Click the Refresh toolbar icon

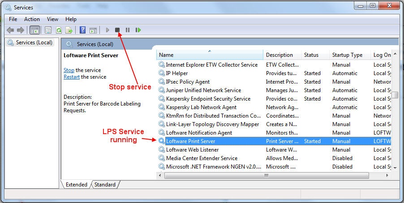tap(59, 30)
